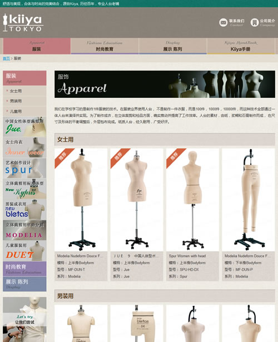Image resolution: width=278 pixels, height=342 pixels.
Task: Open 联系我们 Contact link
Action: point(236,22)
